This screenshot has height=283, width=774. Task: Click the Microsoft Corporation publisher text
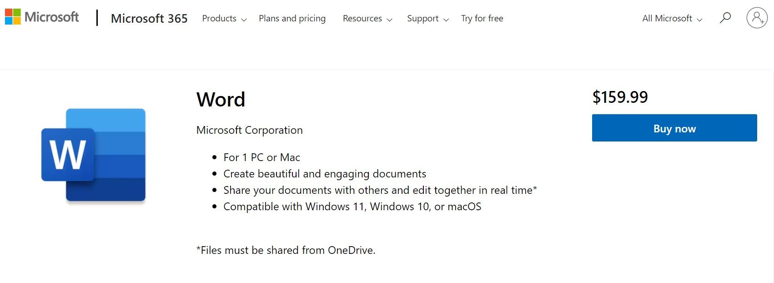(249, 130)
